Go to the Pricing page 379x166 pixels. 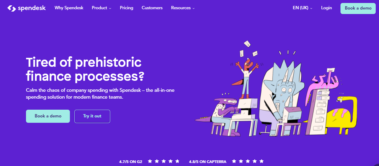tap(127, 8)
